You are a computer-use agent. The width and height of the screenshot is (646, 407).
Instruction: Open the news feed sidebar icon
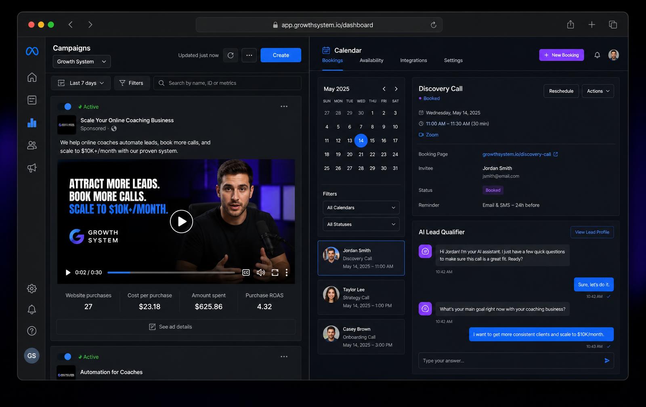32,100
